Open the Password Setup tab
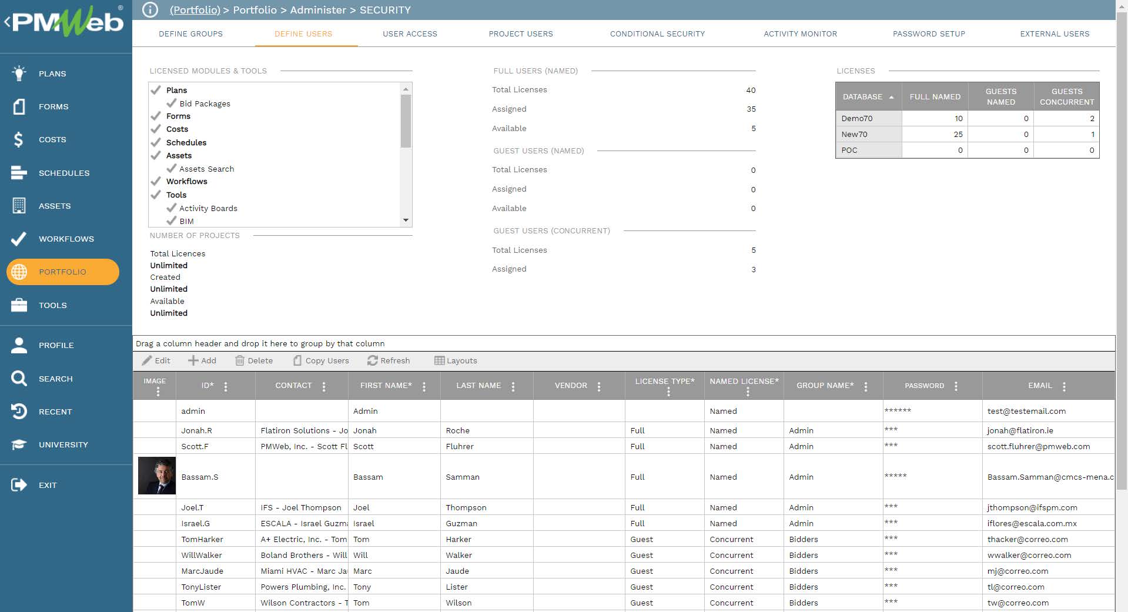This screenshot has height=612, width=1128. click(x=929, y=34)
